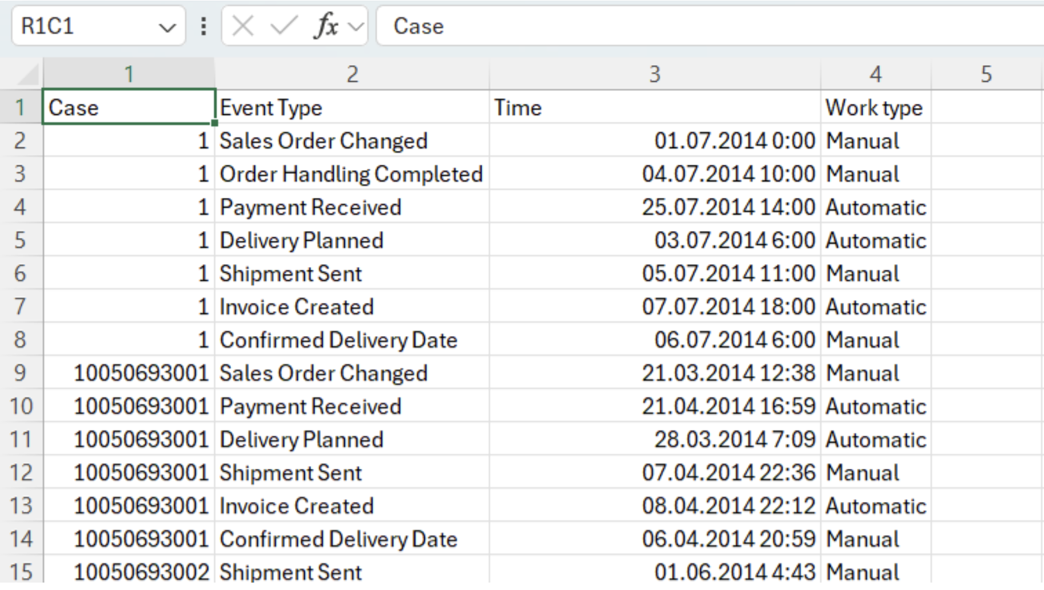Click the Select All corner triangle

27,74
